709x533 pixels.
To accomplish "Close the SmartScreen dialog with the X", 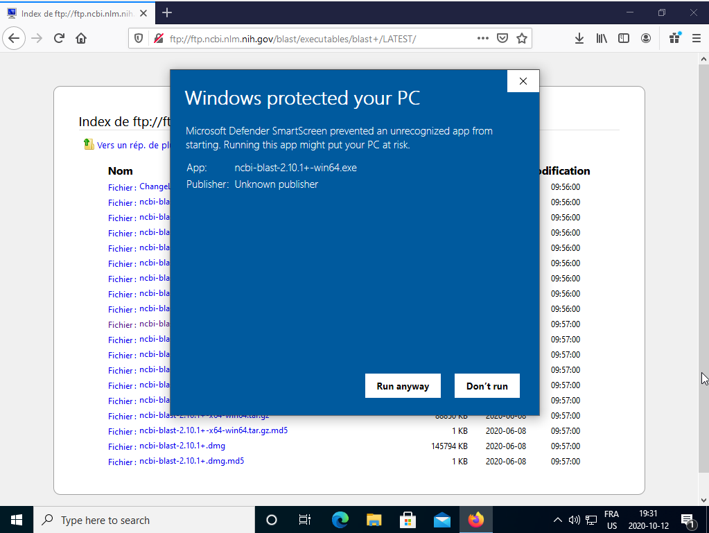I will click(523, 81).
